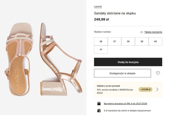173x115 pixels.
Task: Click the Dodaj do koszyka button
Action: pos(128,62)
